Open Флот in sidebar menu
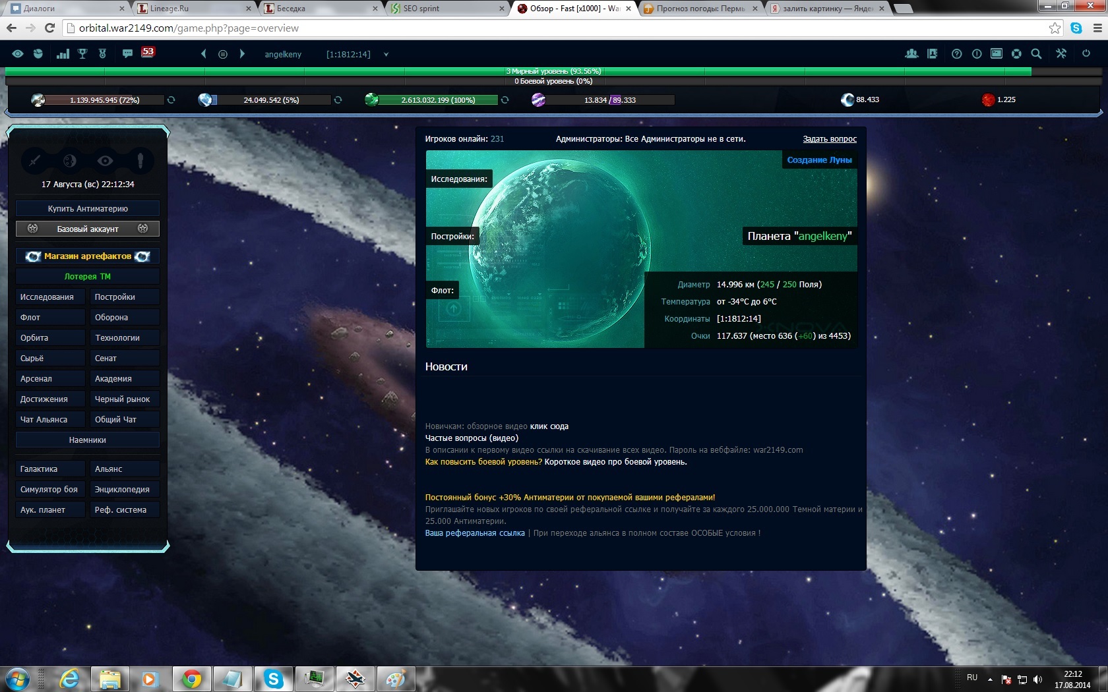This screenshot has height=692, width=1108. tap(51, 317)
